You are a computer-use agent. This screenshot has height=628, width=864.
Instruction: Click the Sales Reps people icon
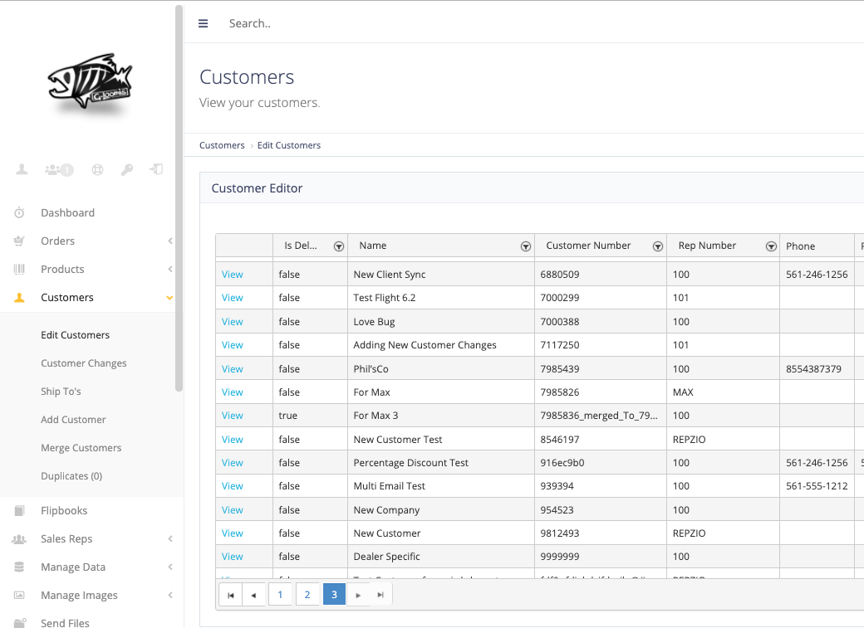[19, 539]
